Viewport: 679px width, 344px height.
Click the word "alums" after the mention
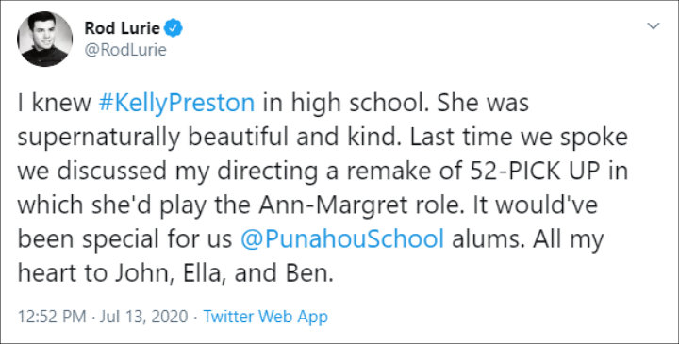[489, 240]
